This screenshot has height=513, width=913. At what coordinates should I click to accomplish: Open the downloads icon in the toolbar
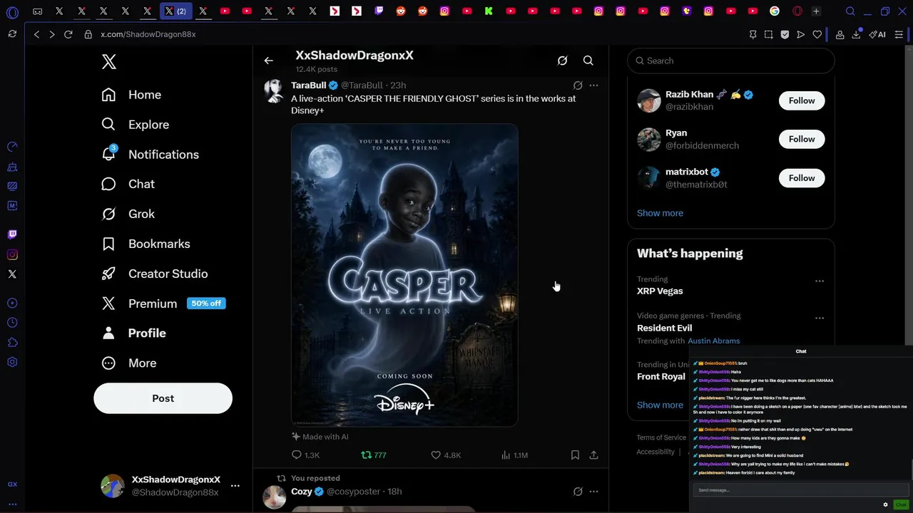(856, 34)
